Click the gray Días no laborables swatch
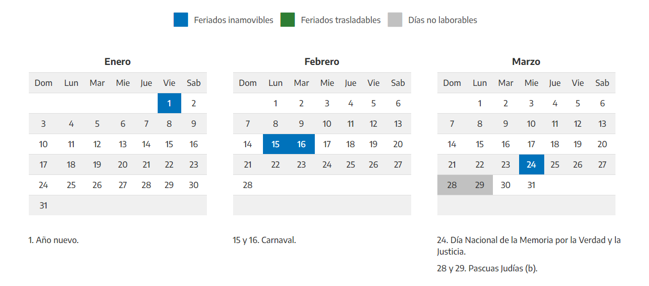Viewport: 649px width, 286px height. (395, 20)
